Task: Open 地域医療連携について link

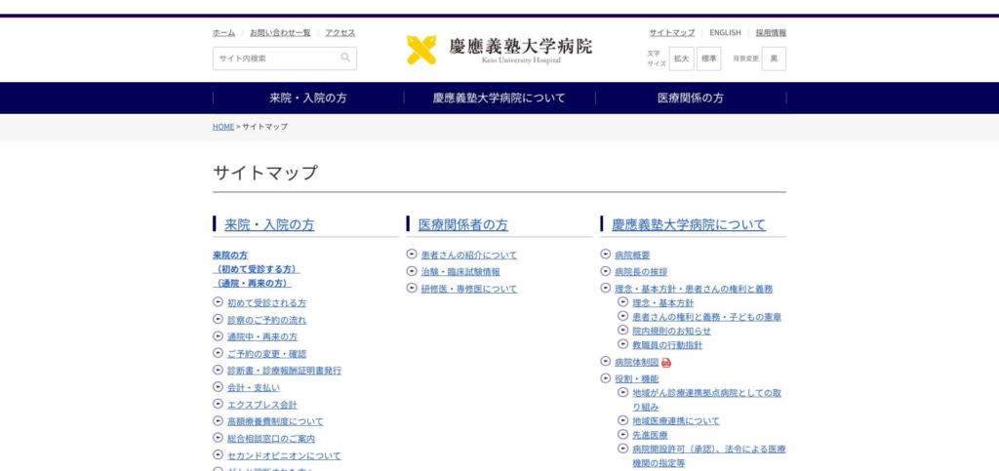Action: coord(676,420)
